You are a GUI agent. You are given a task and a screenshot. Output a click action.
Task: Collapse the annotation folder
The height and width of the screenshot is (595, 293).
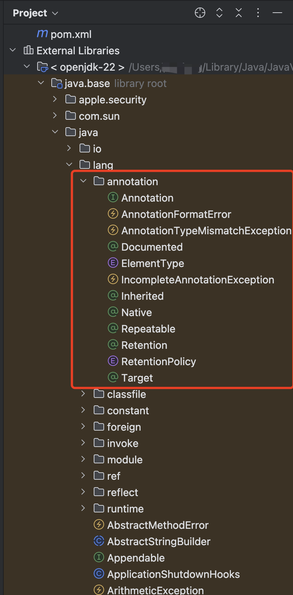83,181
